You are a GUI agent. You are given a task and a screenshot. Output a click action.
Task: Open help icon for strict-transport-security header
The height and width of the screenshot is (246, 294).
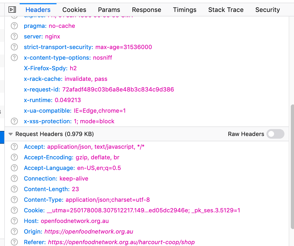pos(14,47)
